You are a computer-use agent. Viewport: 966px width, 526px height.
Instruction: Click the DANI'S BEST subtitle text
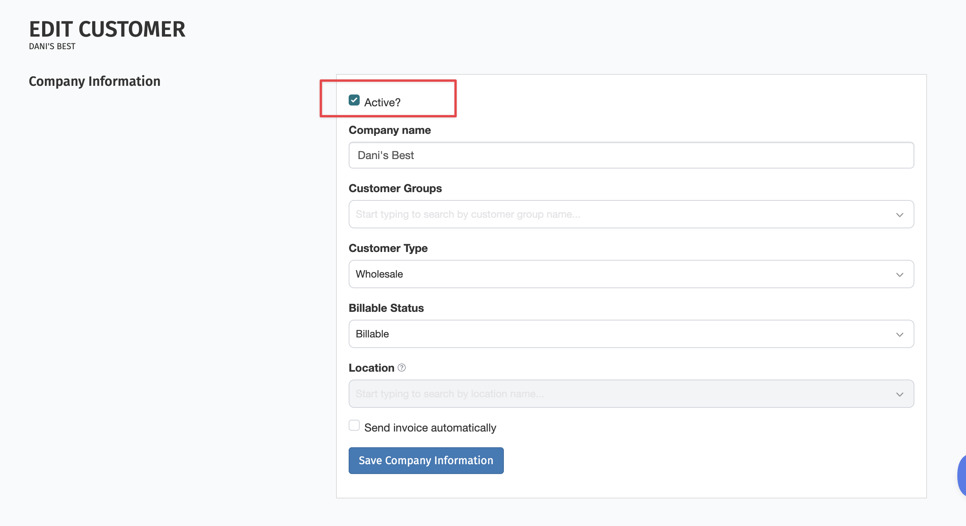coord(52,46)
